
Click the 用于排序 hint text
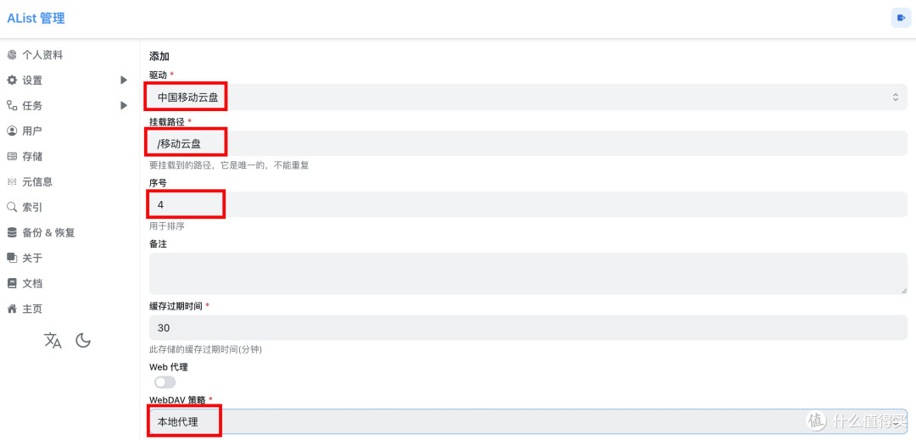(x=167, y=226)
